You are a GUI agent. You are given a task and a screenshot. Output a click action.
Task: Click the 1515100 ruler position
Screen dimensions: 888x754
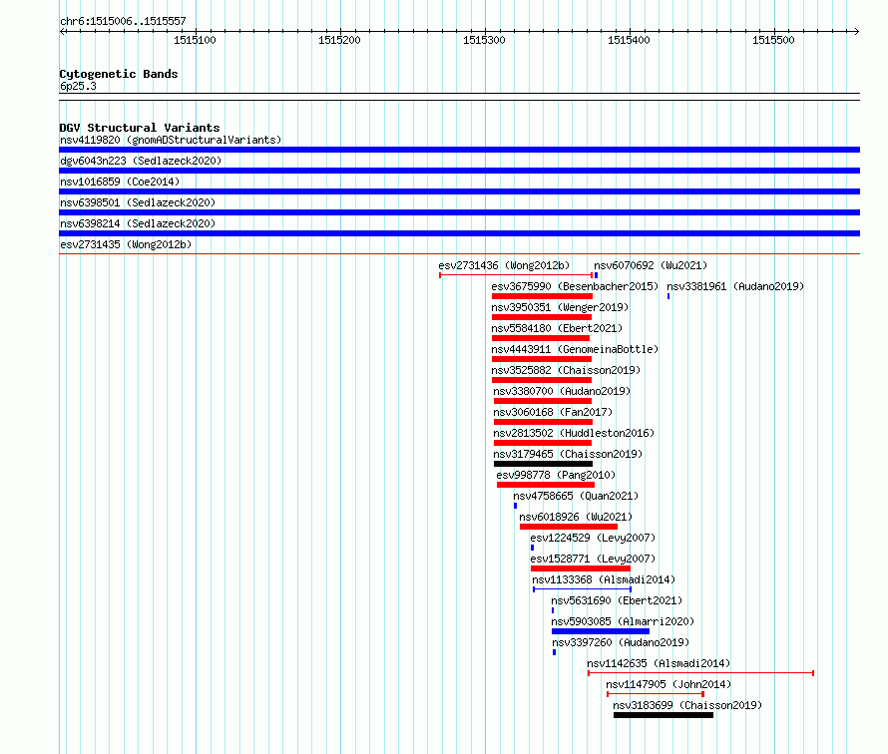[195, 40]
